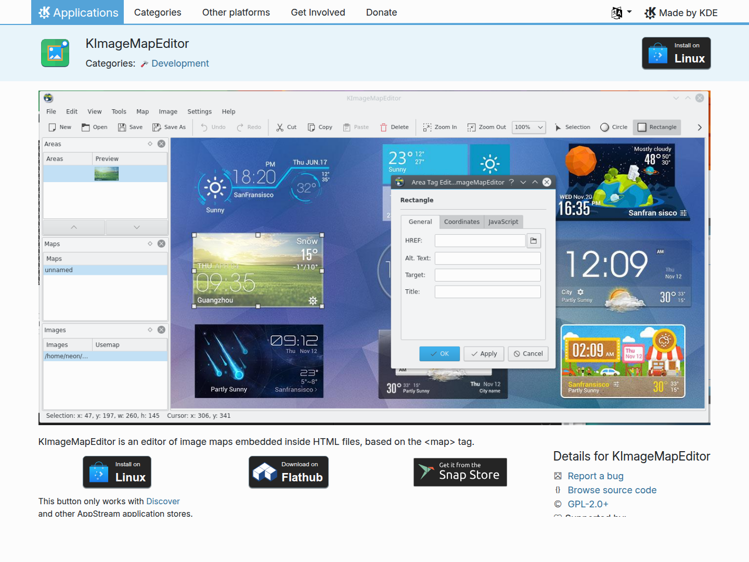The image size is (749, 562).
Task: Click the Title input field
Action: 488,292
